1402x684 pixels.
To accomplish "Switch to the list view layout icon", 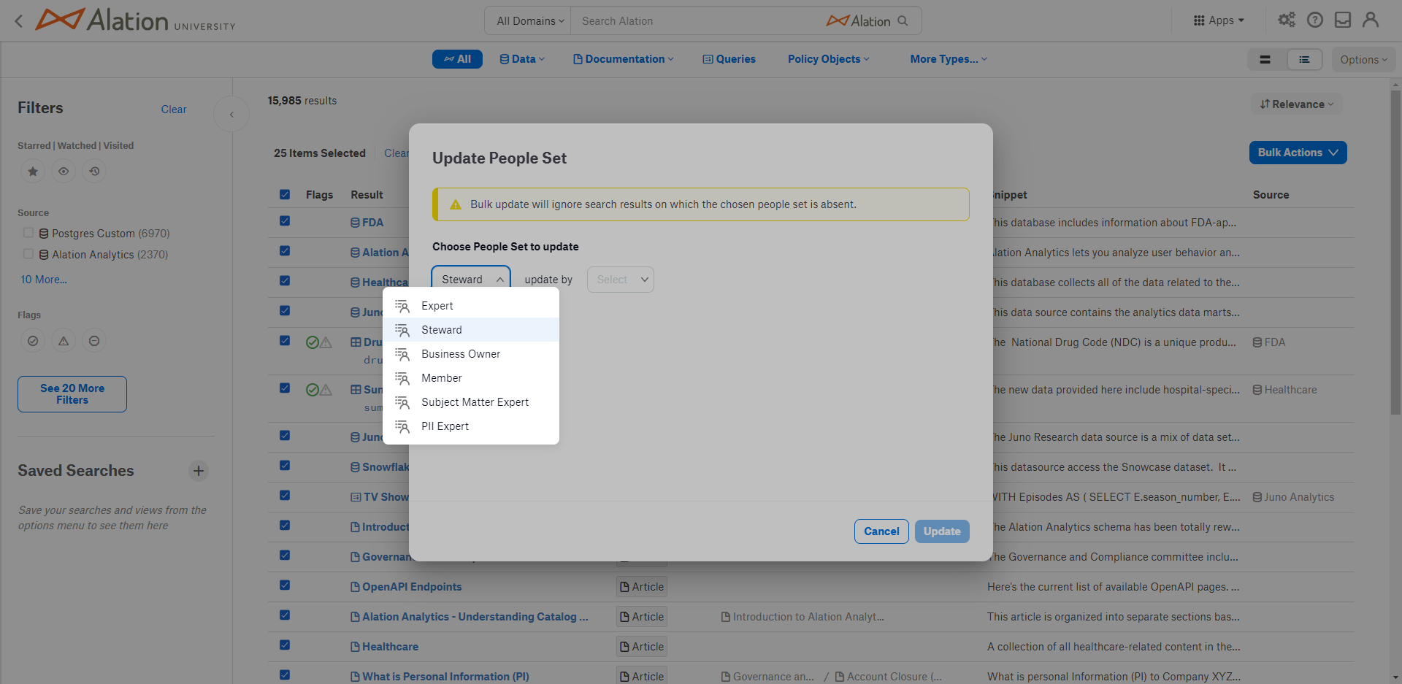I will [1304, 60].
